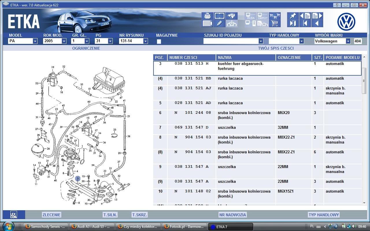The height and width of the screenshot is (231, 370).
Task: Click the multiple shopping carts icon
Action: click(x=275, y=16)
